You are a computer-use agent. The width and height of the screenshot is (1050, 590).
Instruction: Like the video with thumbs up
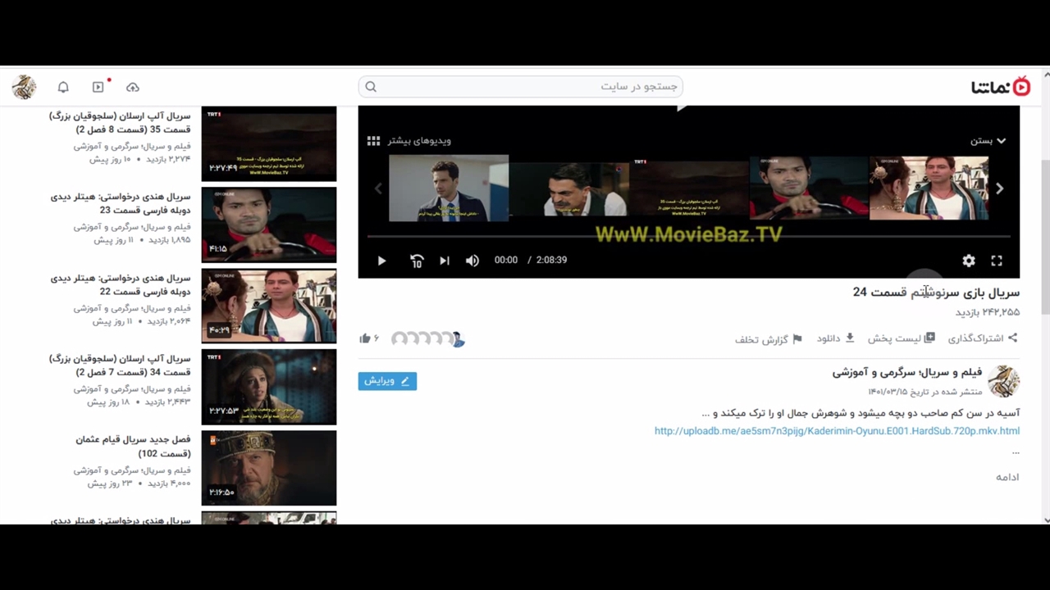click(x=365, y=338)
